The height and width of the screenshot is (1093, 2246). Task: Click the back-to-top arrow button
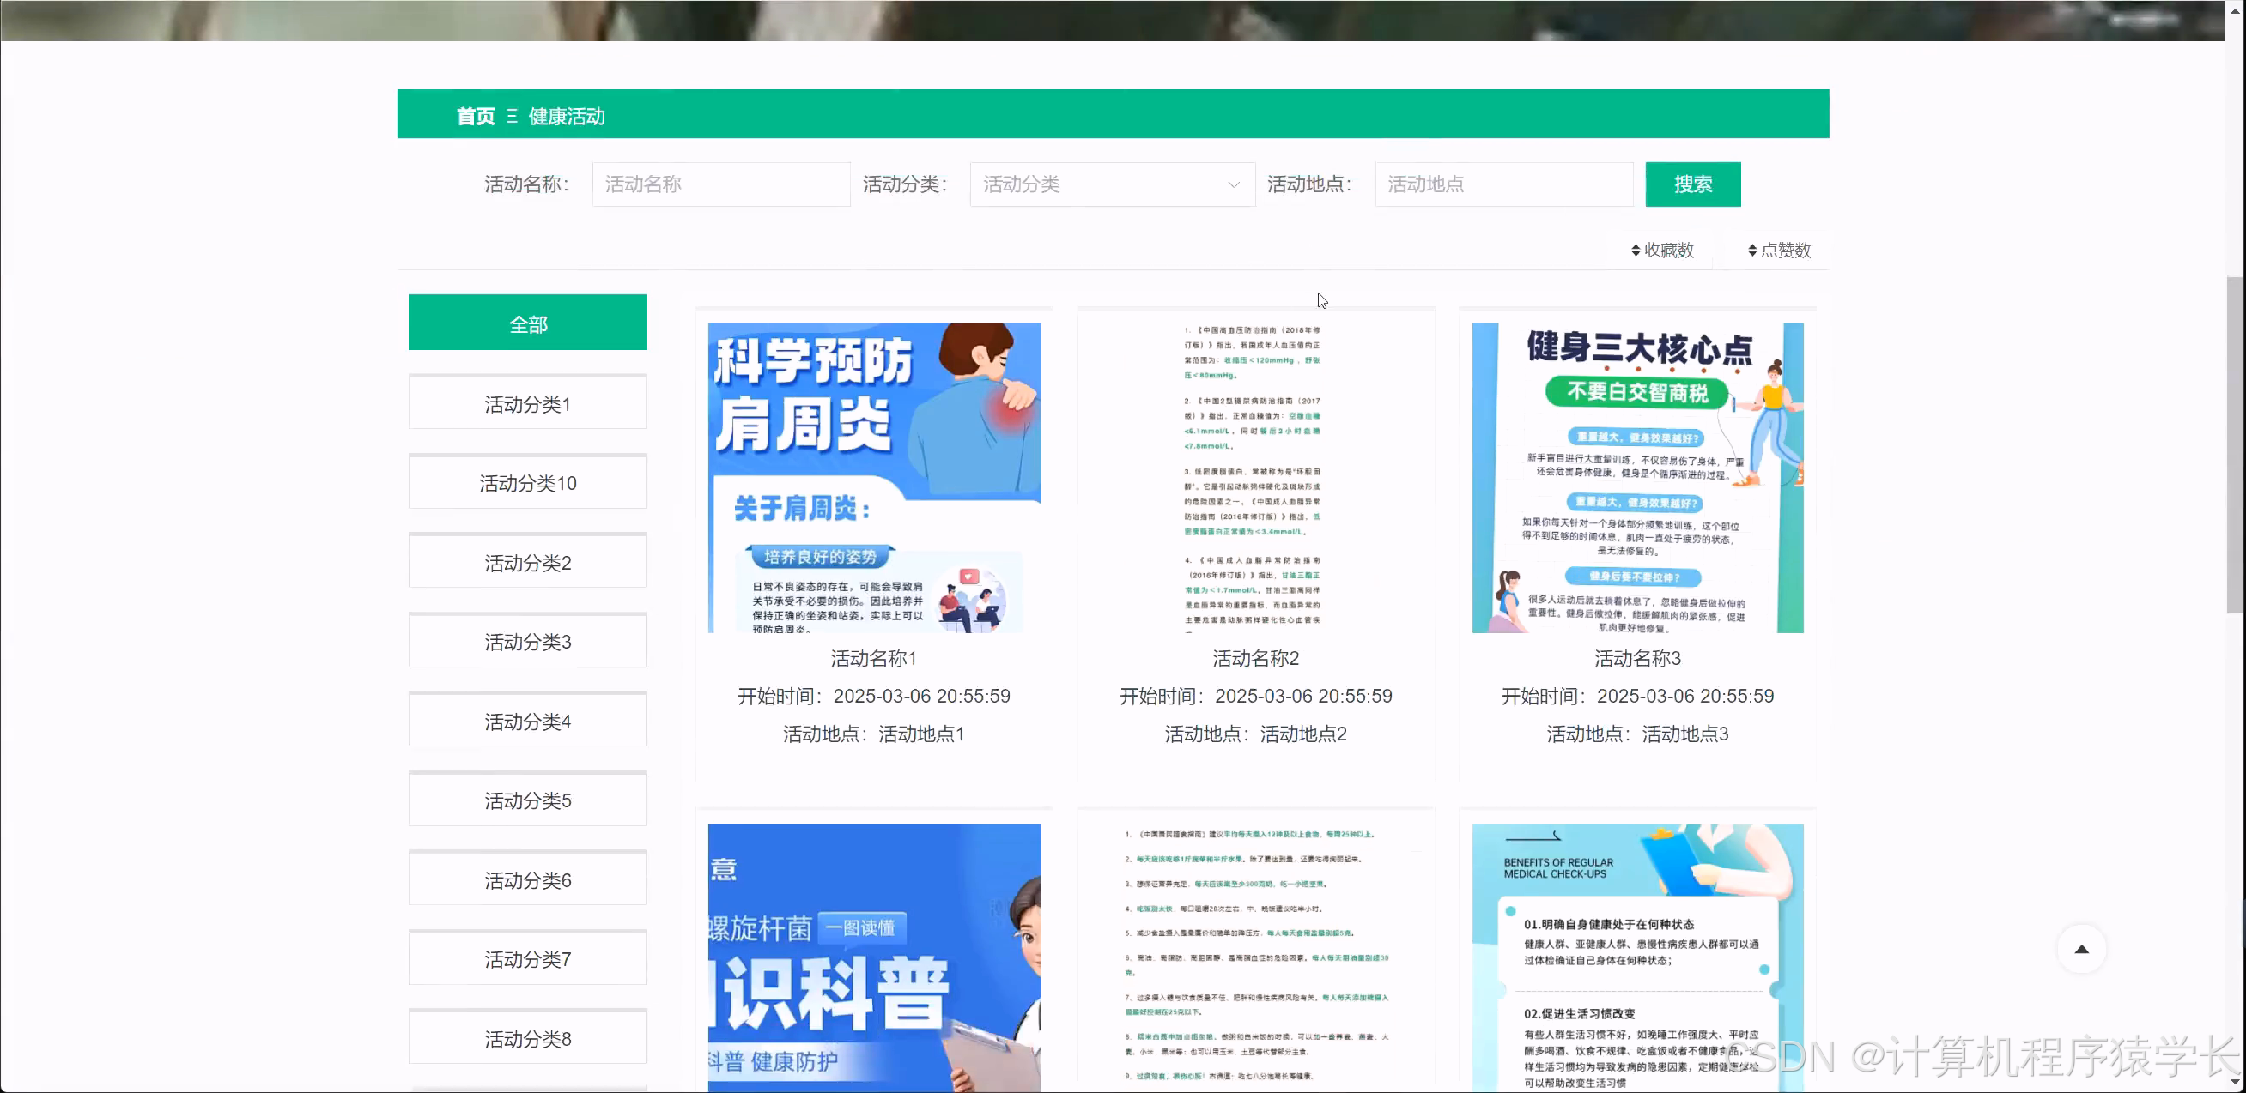click(x=2083, y=950)
